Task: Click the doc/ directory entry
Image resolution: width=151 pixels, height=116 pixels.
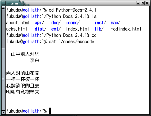Action: [x=56, y=23]
